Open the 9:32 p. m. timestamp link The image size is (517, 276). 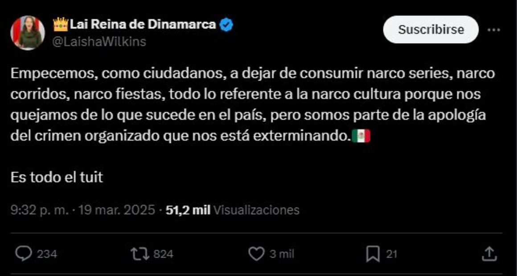(x=40, y=210)
